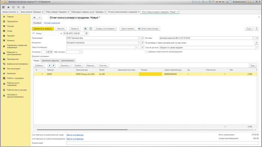Click Ввести счет-фактуру for реализованный товар
The image size is (262, 147).
coord(75,135)
